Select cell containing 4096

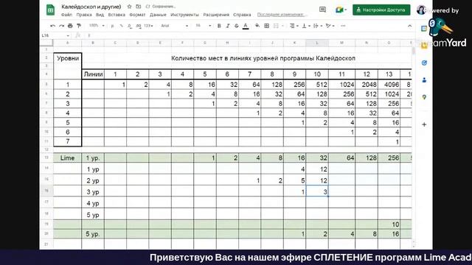click(389, 85)
